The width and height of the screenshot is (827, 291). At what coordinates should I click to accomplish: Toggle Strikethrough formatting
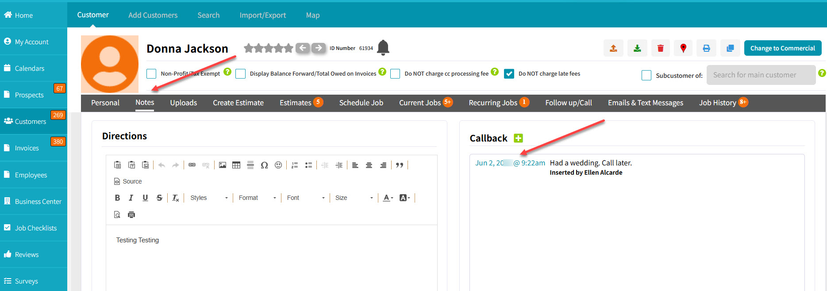159,198
